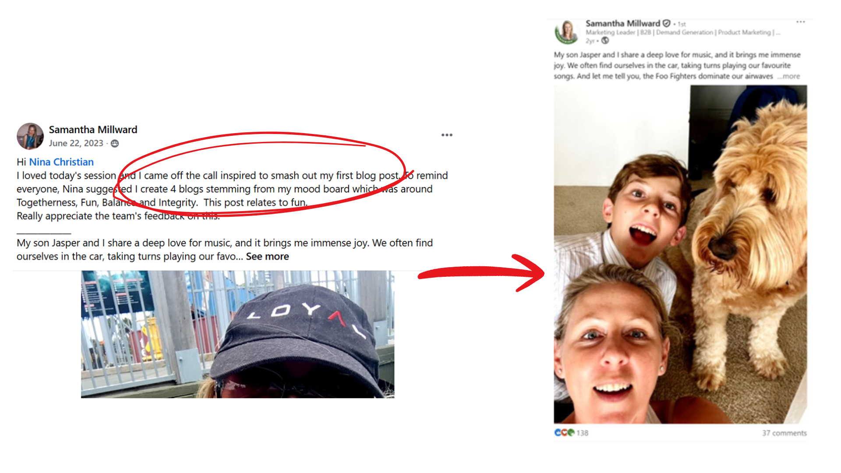
Task: Open Samantha Millward's LinkedIn name link
Action: pyautogui.click(x=622, y=23)
